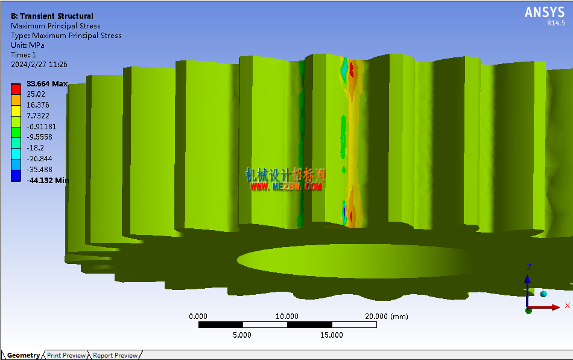Screen dimensions: 573x360
Task: Click the ANSYS logo
Action: pyautogui.click(x=545, y=13)
